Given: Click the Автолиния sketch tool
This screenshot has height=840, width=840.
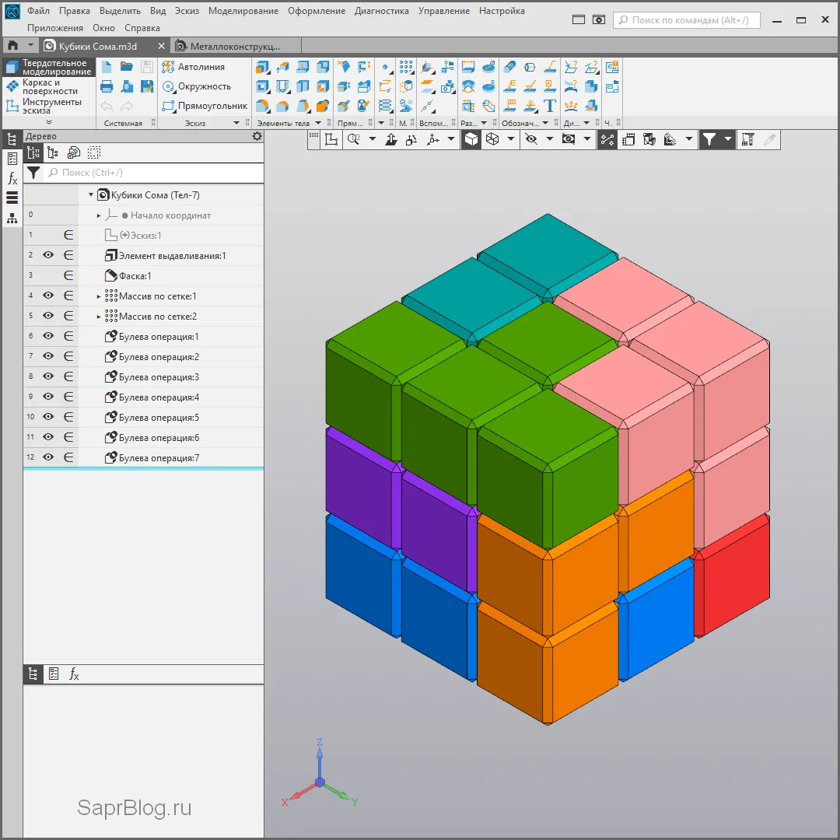Looking at the screenshot, I should point(194,67).
